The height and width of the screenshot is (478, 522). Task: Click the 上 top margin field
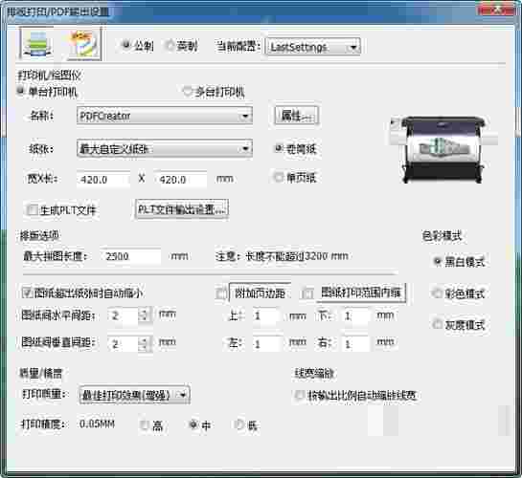pos(266,315)
